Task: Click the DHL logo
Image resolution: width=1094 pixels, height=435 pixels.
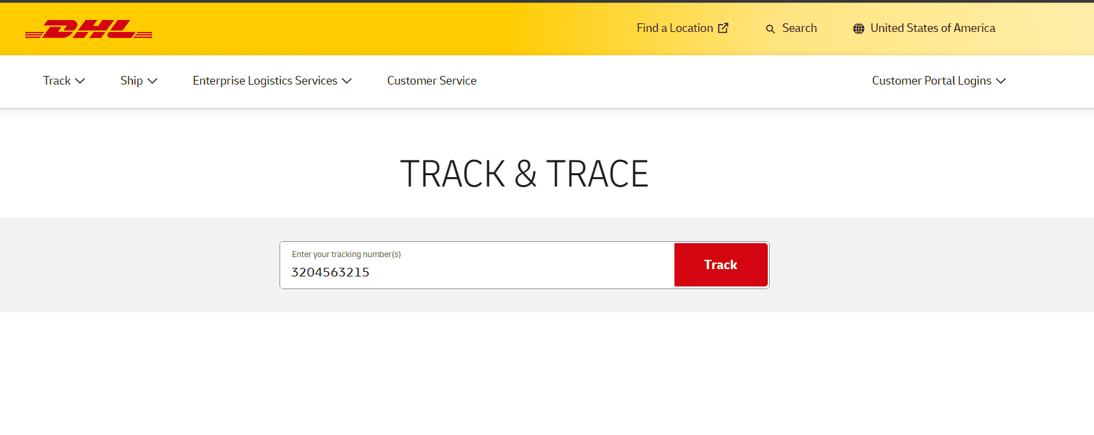Action: pyautogui.click(x=89, y=29)
